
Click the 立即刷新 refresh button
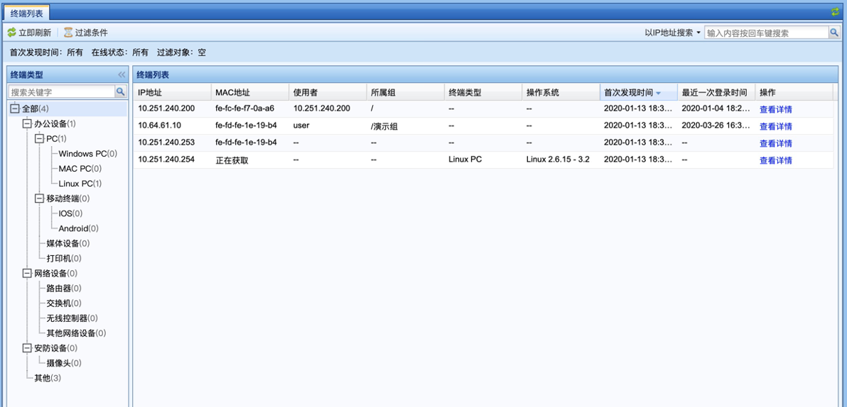29,33
